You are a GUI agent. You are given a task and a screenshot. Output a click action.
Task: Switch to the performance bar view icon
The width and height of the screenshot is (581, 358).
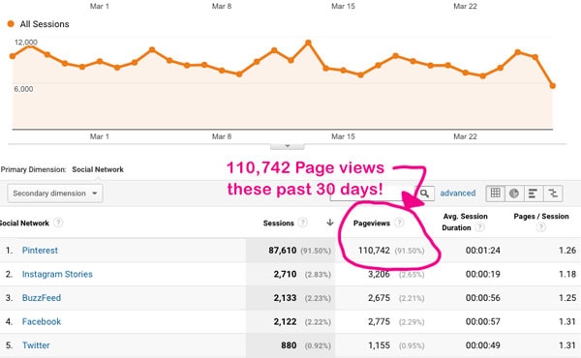pos(534,193)
